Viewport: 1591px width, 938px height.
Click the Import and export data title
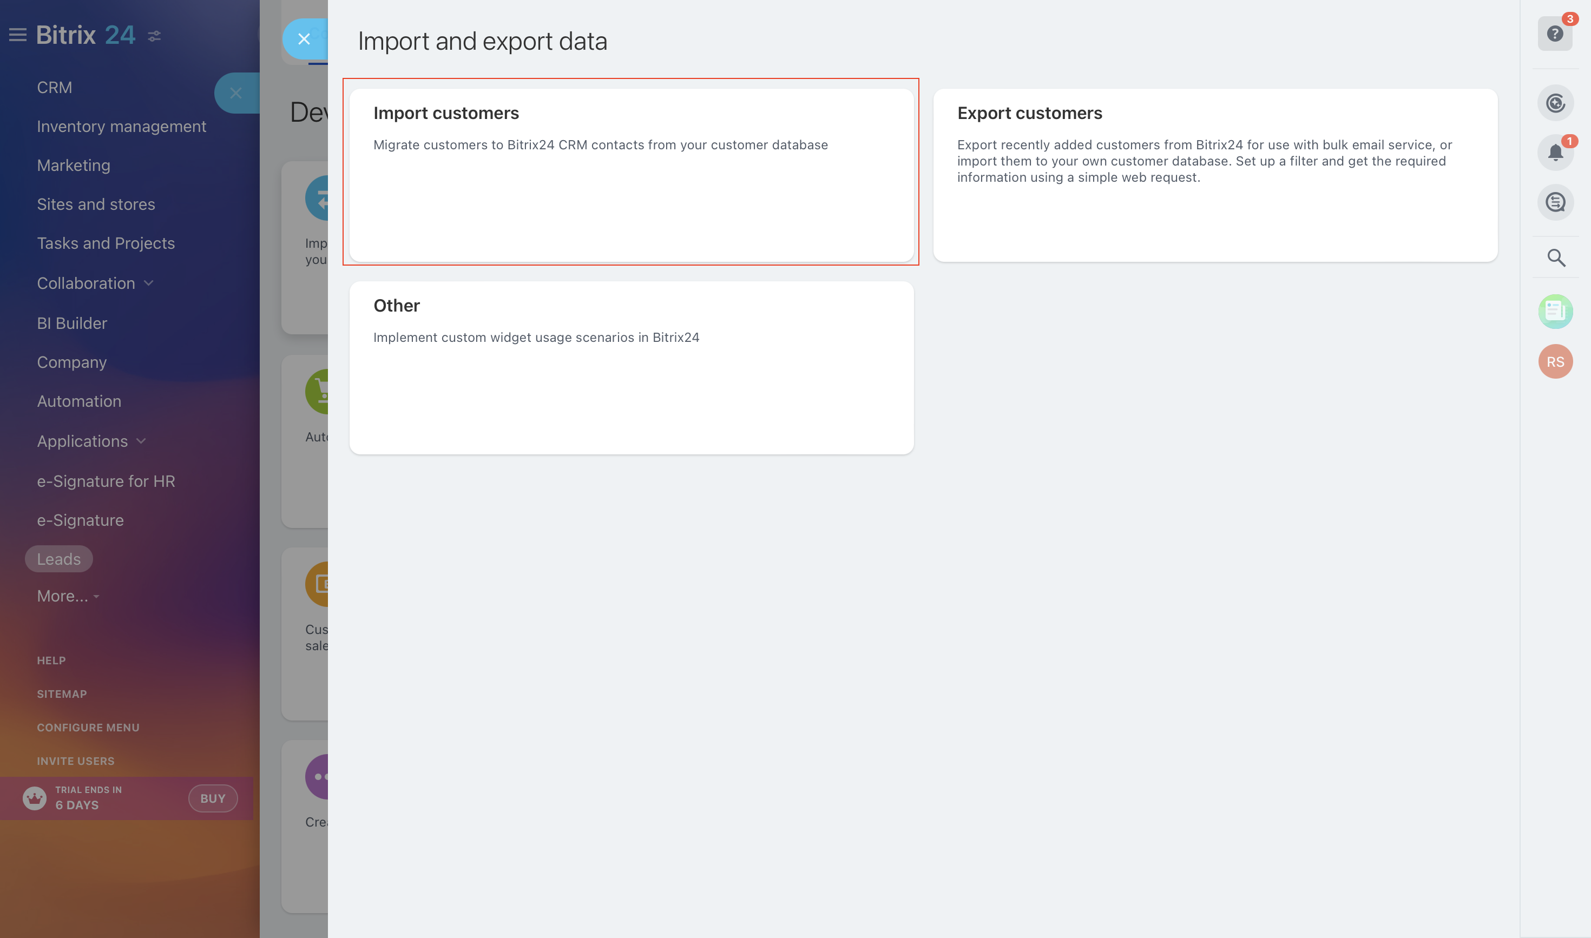coord(483,41)
